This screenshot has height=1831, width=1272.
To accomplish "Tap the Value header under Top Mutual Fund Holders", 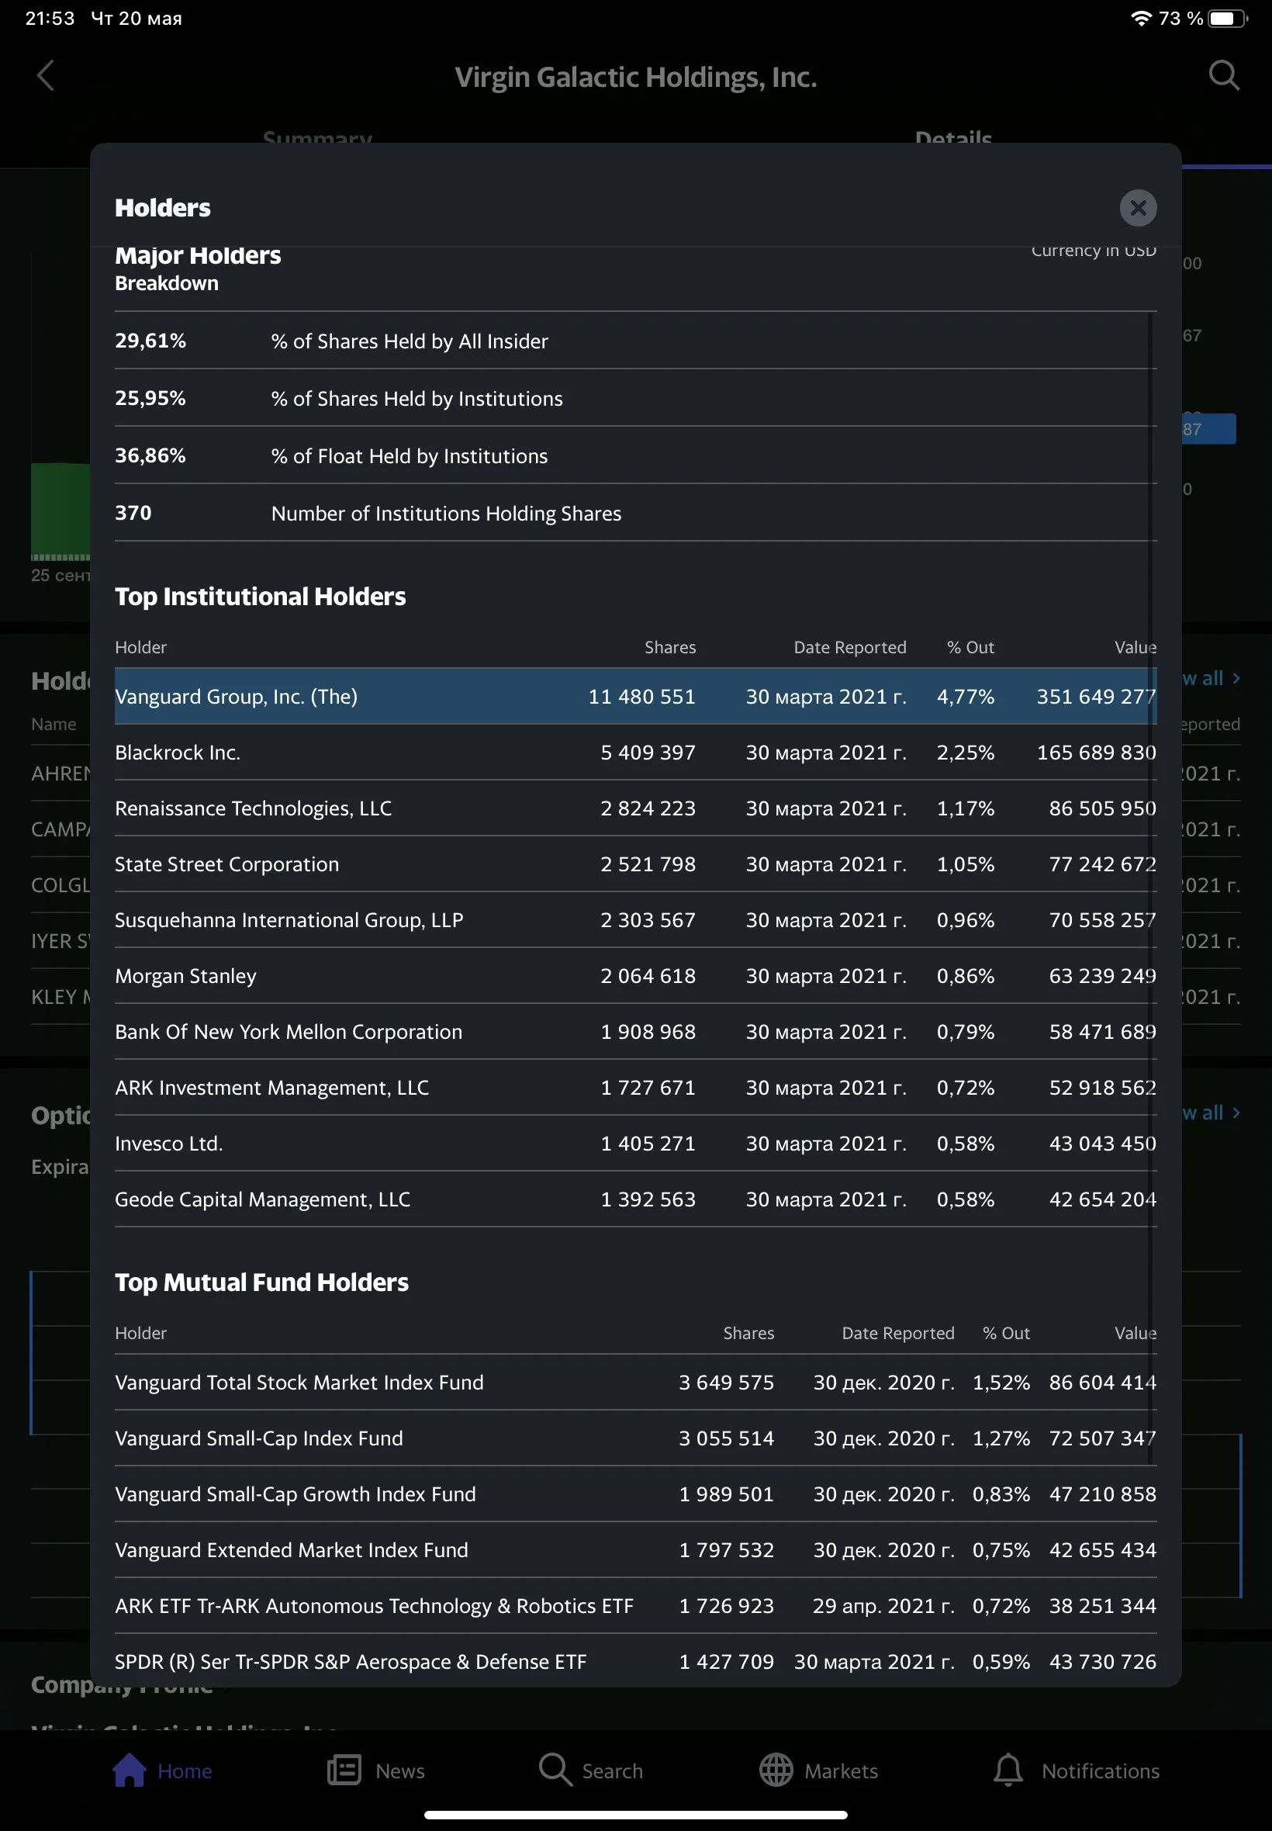I will 1135,1333.
